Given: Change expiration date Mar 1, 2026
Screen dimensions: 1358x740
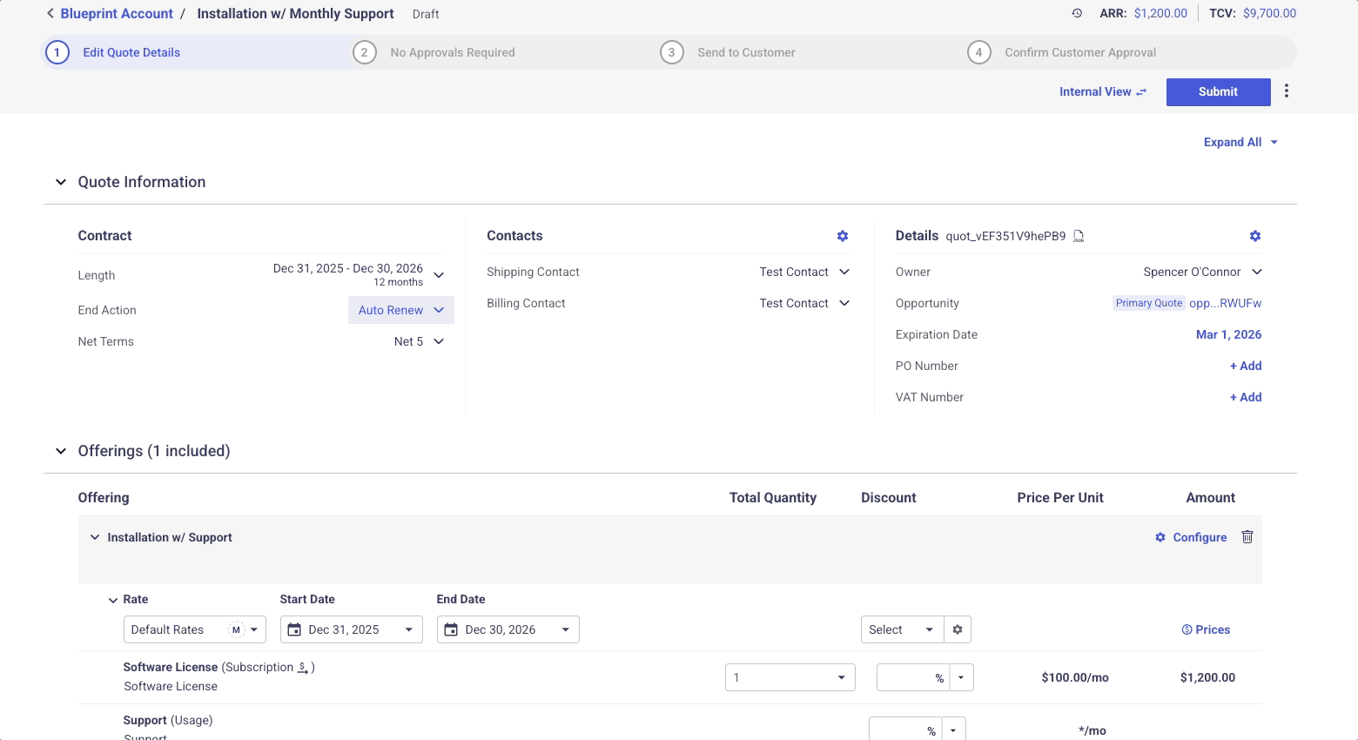Looking at the screenshot, I should [1228, 334].
